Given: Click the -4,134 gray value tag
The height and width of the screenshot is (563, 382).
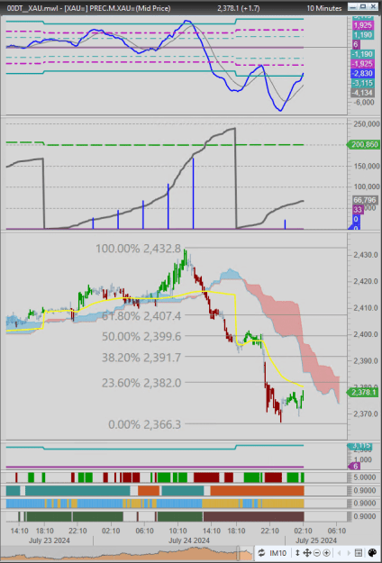Looking at the screenshot, I should [x=364, y=93].
